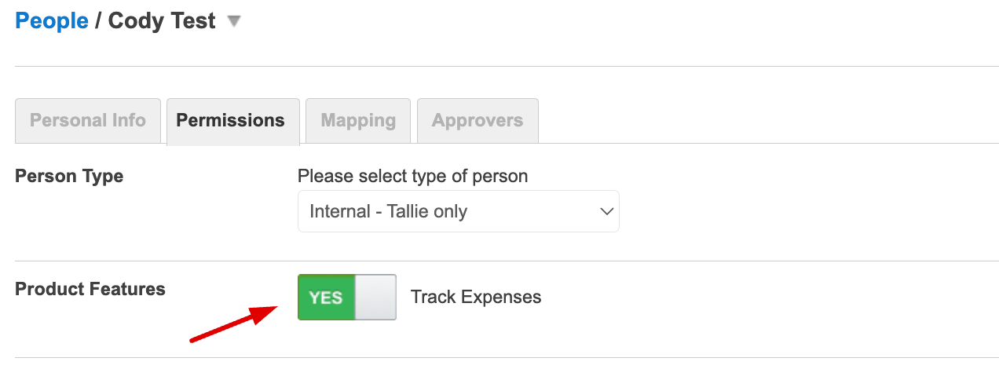Click the Track Expenses label

pos(476,297)
